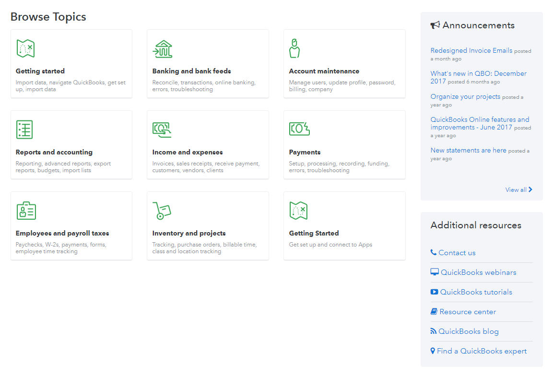Viewport: 553px width, 377px height.
Task: Click the book icon next to Resource center
Action: coord(434,311)
